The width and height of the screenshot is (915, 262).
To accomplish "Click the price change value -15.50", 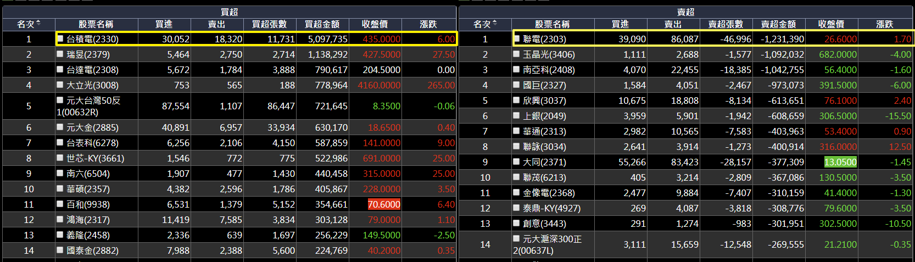I will [x=898, y=116].
